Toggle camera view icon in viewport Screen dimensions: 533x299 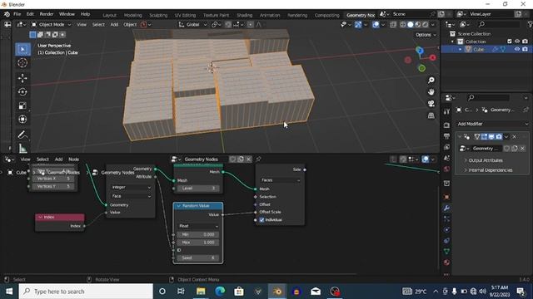coord(431,104)
